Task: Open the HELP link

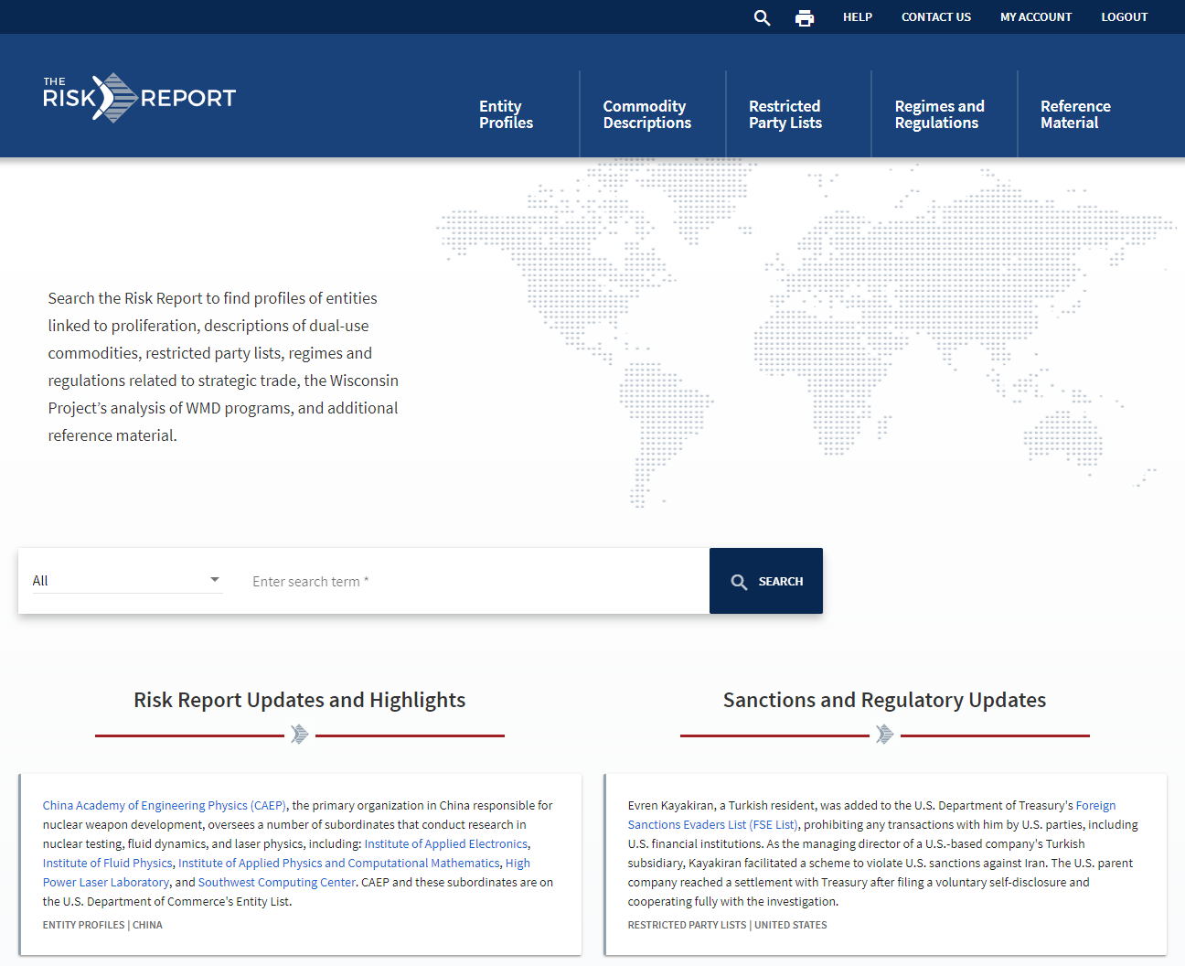Action: (858, 17)
